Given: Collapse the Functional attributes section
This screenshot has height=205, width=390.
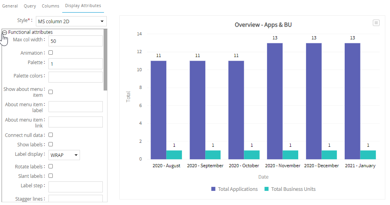Looking at the screenshot, I should 5,32.
